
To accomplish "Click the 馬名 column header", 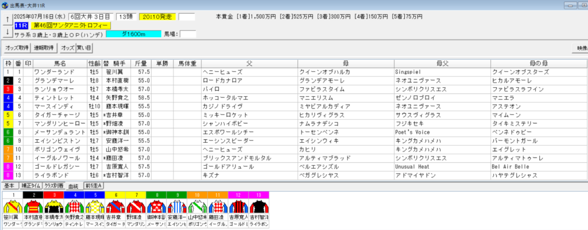I will pos(60,63).
